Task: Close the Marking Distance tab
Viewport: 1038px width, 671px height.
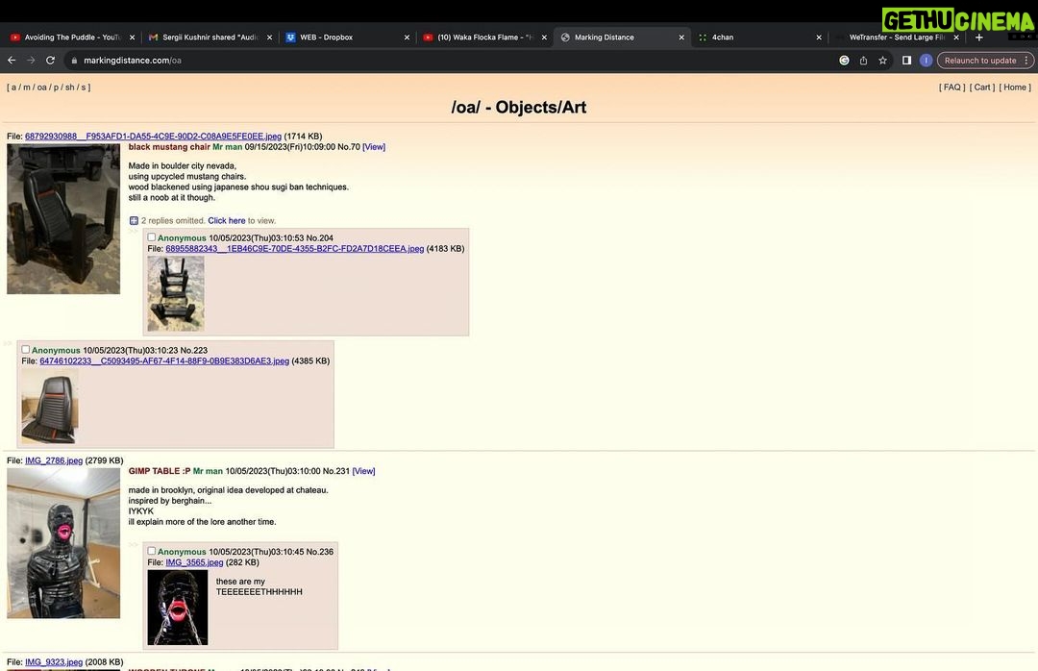Action: click(x=681, y=37)
